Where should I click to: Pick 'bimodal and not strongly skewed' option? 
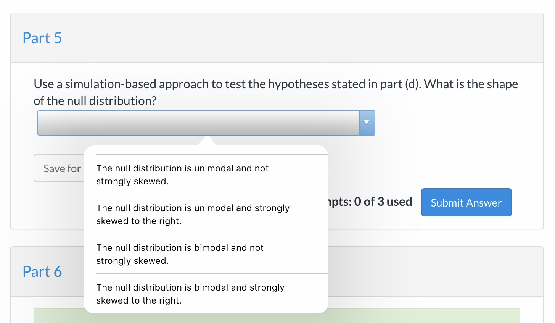tap(180, 254)
